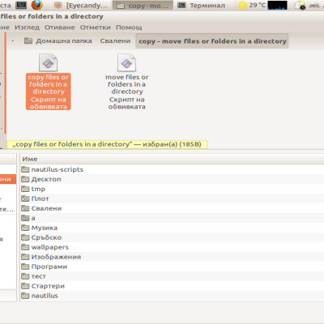Click the тест row name

click(x=39, y=276)
